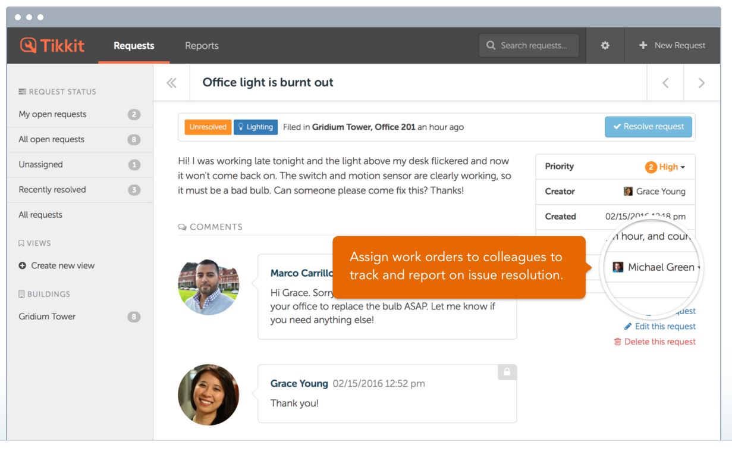Open the Priority High dropdown
732x454 pixels.
pos(665,167)
